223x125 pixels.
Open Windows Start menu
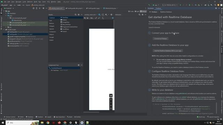2,123
